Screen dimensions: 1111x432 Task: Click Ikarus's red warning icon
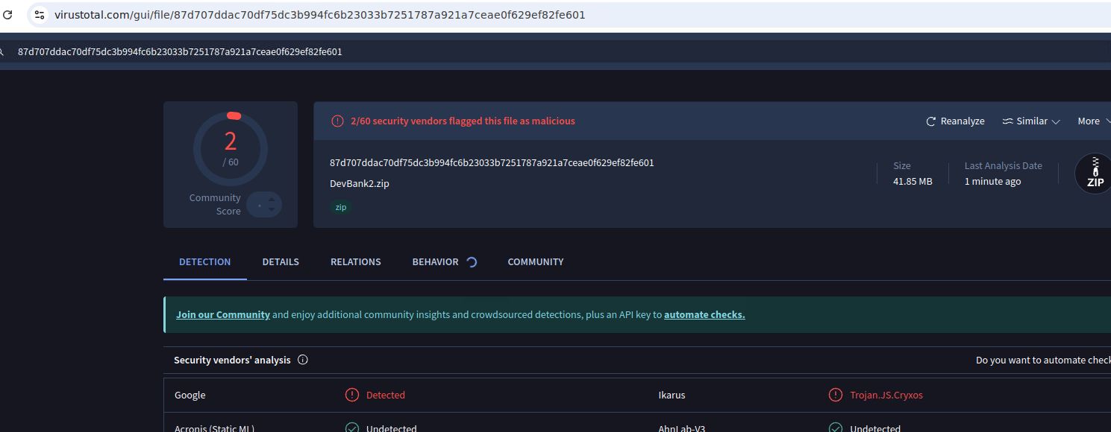click(x=836, y=395)
